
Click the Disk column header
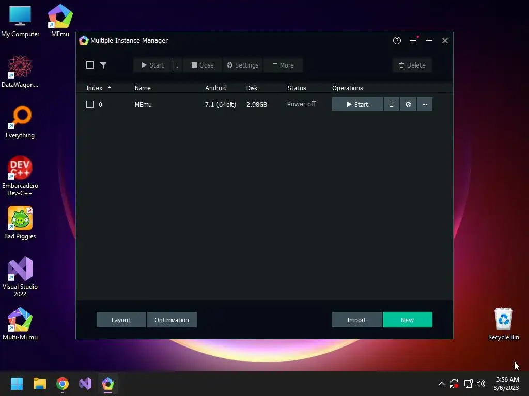click(x=252, y=88)
